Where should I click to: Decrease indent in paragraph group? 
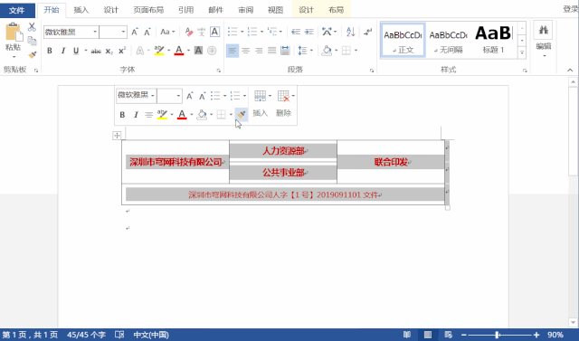coord(296,32)
